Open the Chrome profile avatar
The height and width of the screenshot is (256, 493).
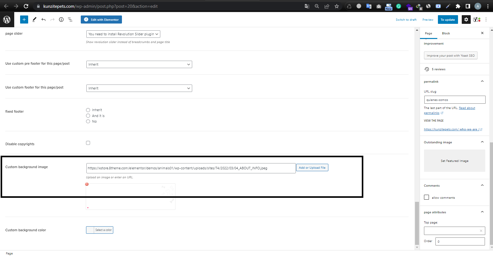pos(478,6)
